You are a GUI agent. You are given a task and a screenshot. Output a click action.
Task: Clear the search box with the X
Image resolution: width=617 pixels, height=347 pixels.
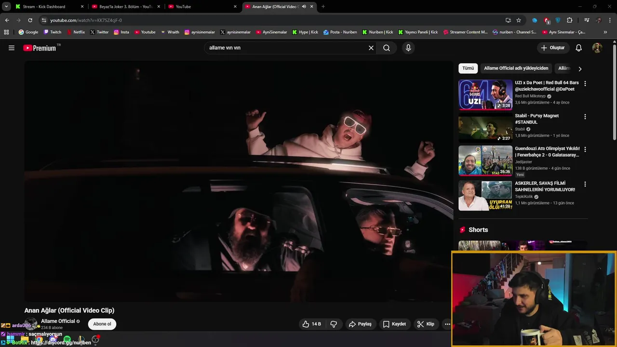(x=371, y=48)
